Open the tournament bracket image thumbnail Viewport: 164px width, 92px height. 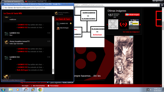pyautogui.click(x=113, y=24)
